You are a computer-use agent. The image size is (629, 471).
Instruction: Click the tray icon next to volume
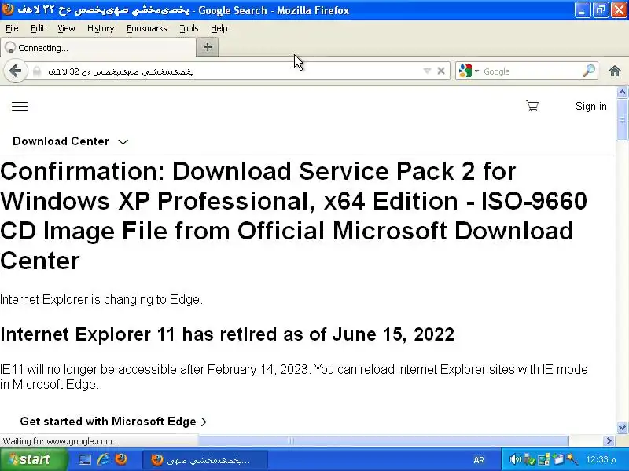tap(529, 459)
